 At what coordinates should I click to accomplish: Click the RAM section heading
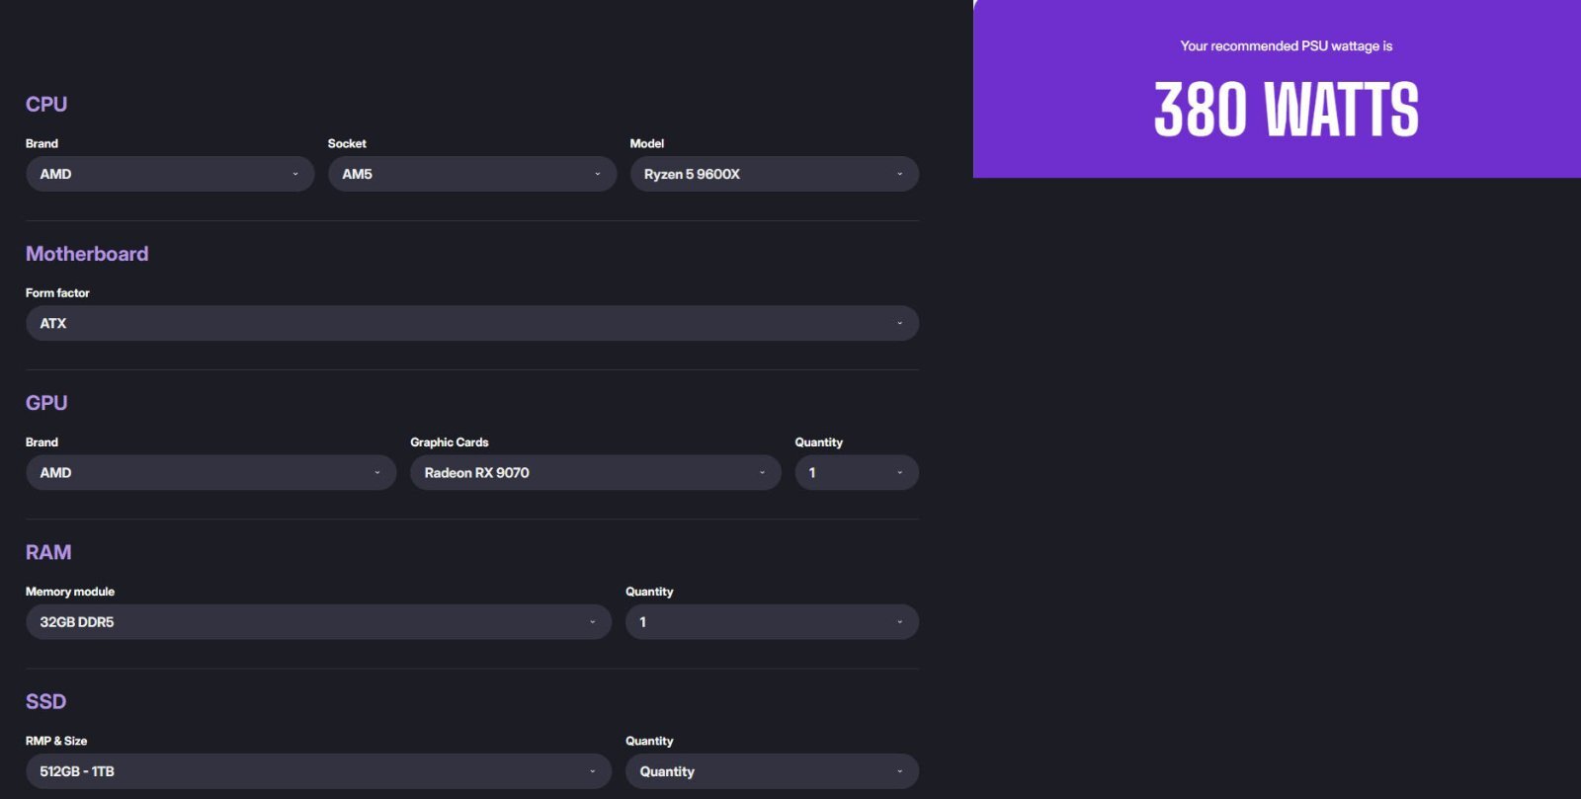point(48,552)
